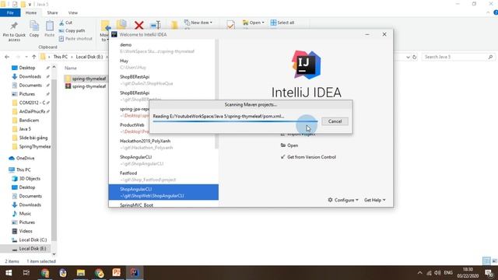Click Copy path in ribbon
Image resolution: width=498 pixels, height=280 pixels.
pos(72,31)
